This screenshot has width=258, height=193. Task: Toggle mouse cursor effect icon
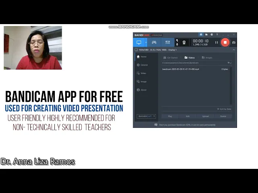(x=177, y=40)
